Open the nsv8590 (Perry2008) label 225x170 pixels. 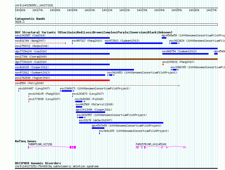30,83
